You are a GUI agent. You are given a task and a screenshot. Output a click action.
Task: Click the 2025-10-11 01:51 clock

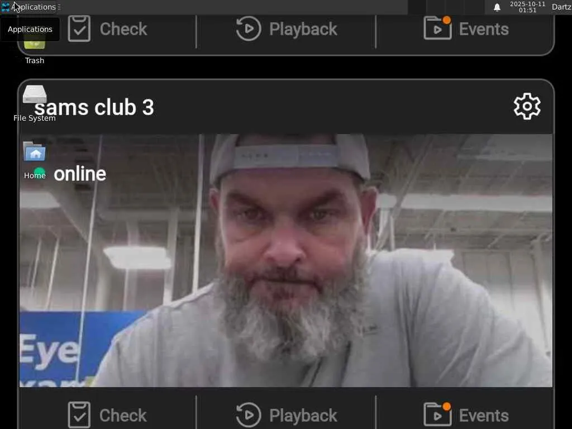pyautogui.click(x=527, y=7)
